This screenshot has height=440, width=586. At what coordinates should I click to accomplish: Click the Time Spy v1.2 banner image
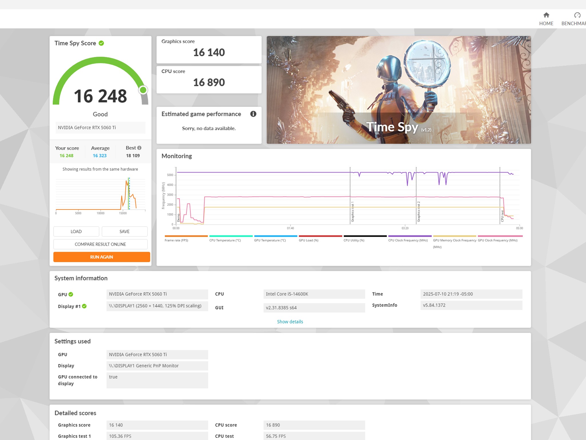(399, 90)
